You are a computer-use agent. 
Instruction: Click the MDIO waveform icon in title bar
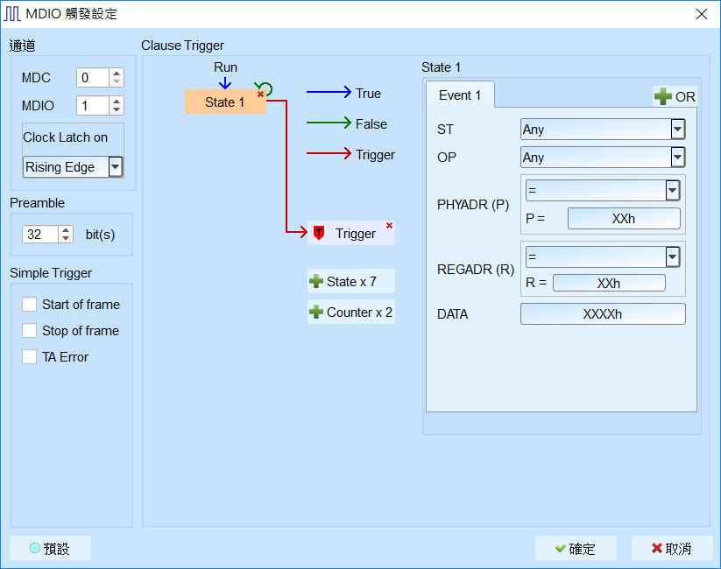point(12,14)
